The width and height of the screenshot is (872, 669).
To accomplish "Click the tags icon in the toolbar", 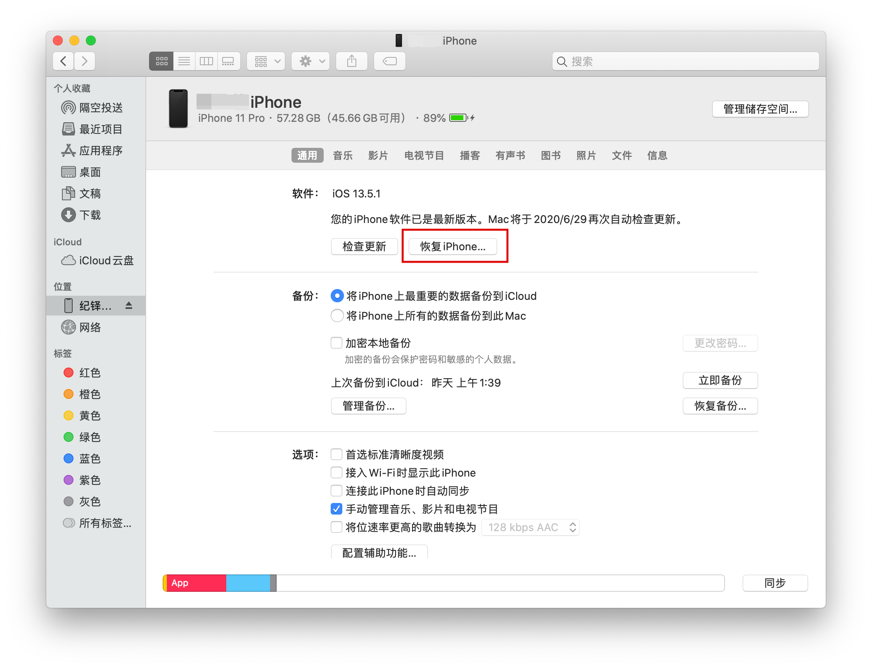I will coord(389,61).
